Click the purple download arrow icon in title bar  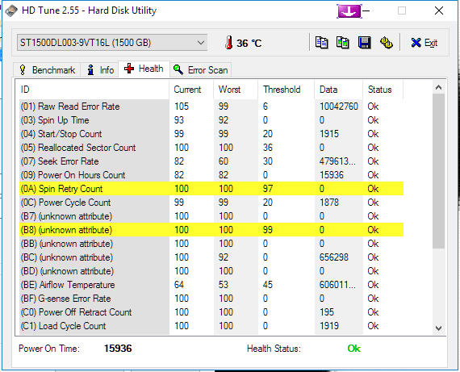349,11
